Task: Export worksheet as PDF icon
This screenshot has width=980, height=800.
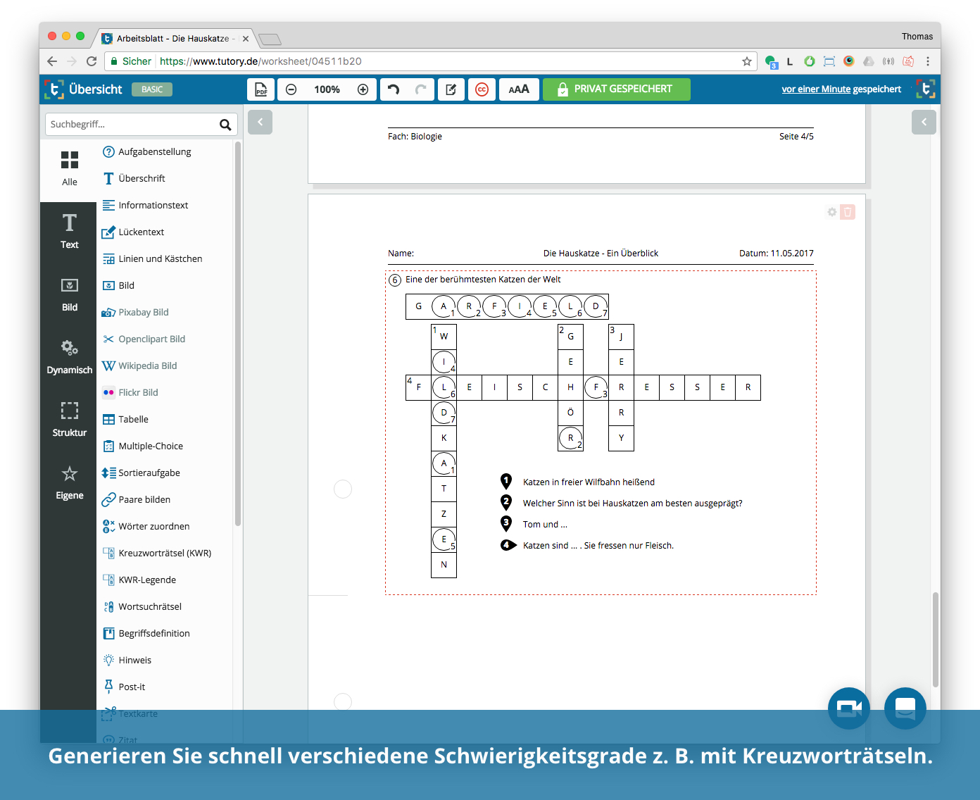Action: tap(261, 89)
